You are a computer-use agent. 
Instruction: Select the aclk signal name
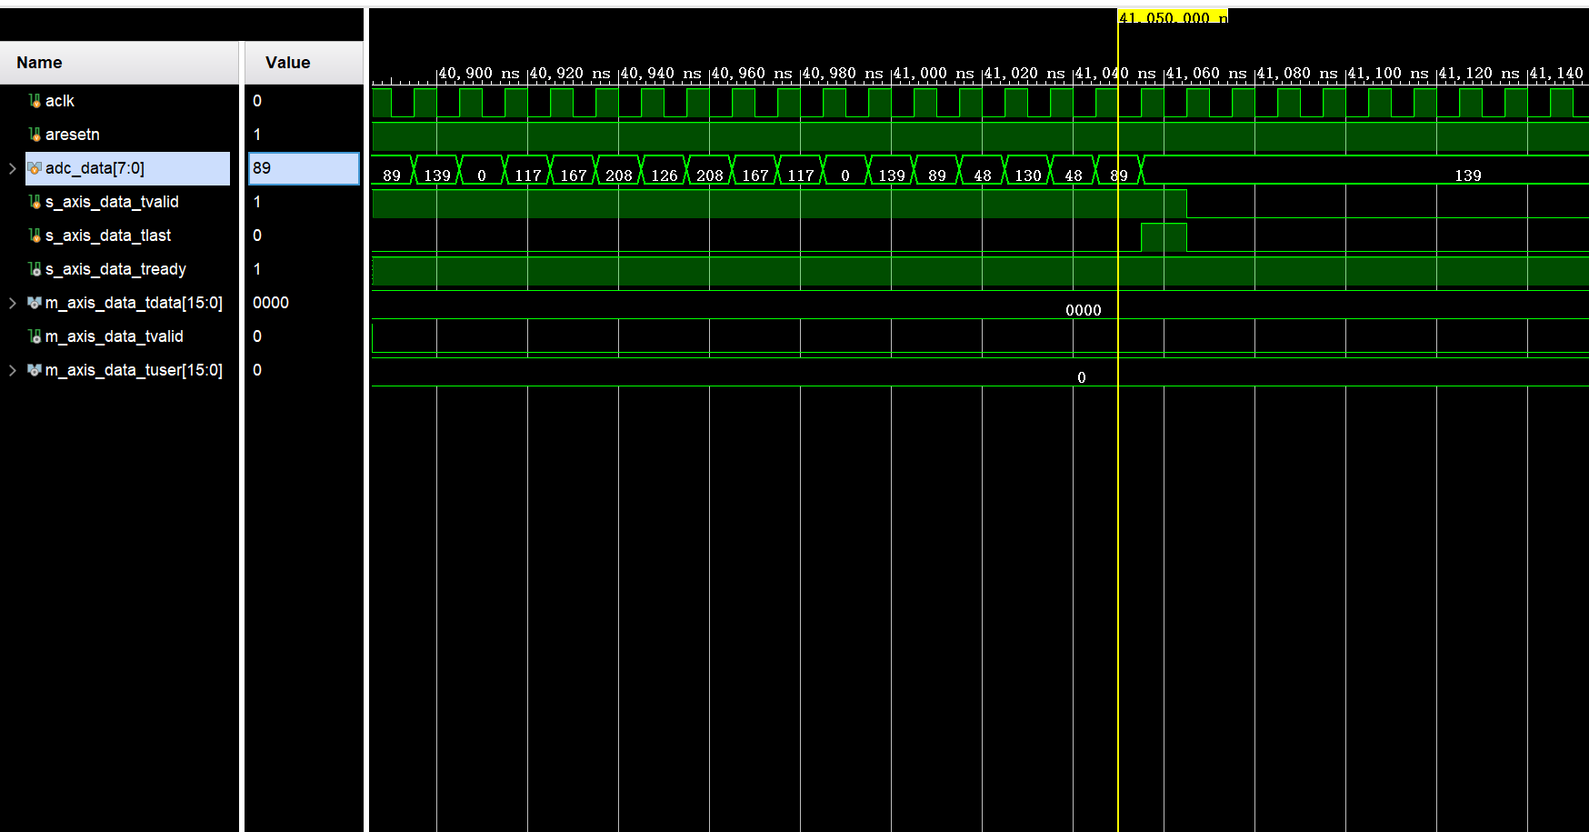60,101
